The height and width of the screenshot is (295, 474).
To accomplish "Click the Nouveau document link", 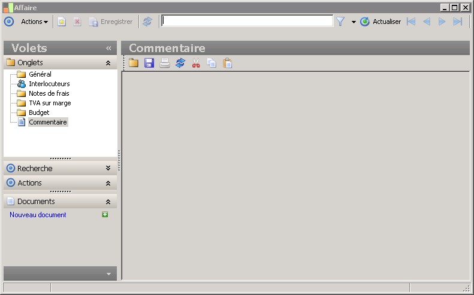I will 38,215.
